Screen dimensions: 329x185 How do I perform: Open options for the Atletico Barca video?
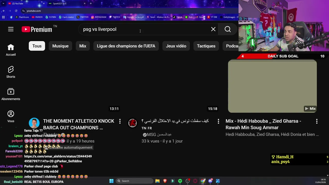click(x=120, y=121)
